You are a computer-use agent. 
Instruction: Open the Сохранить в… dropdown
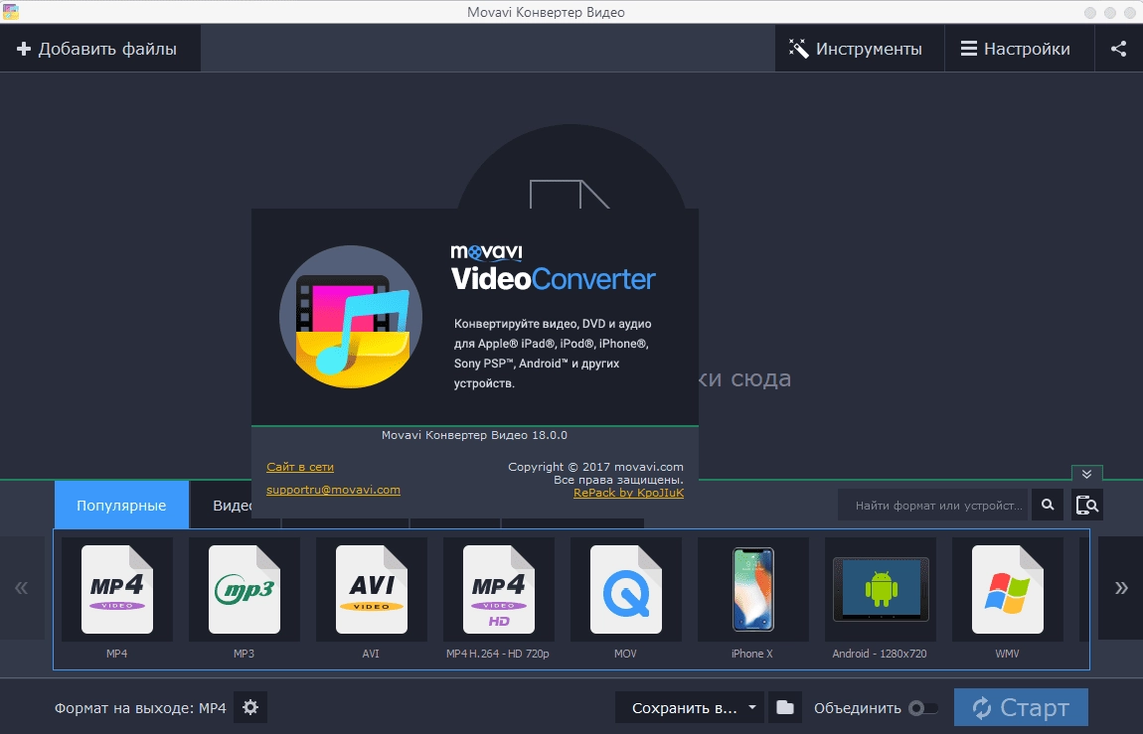[690, 707]
